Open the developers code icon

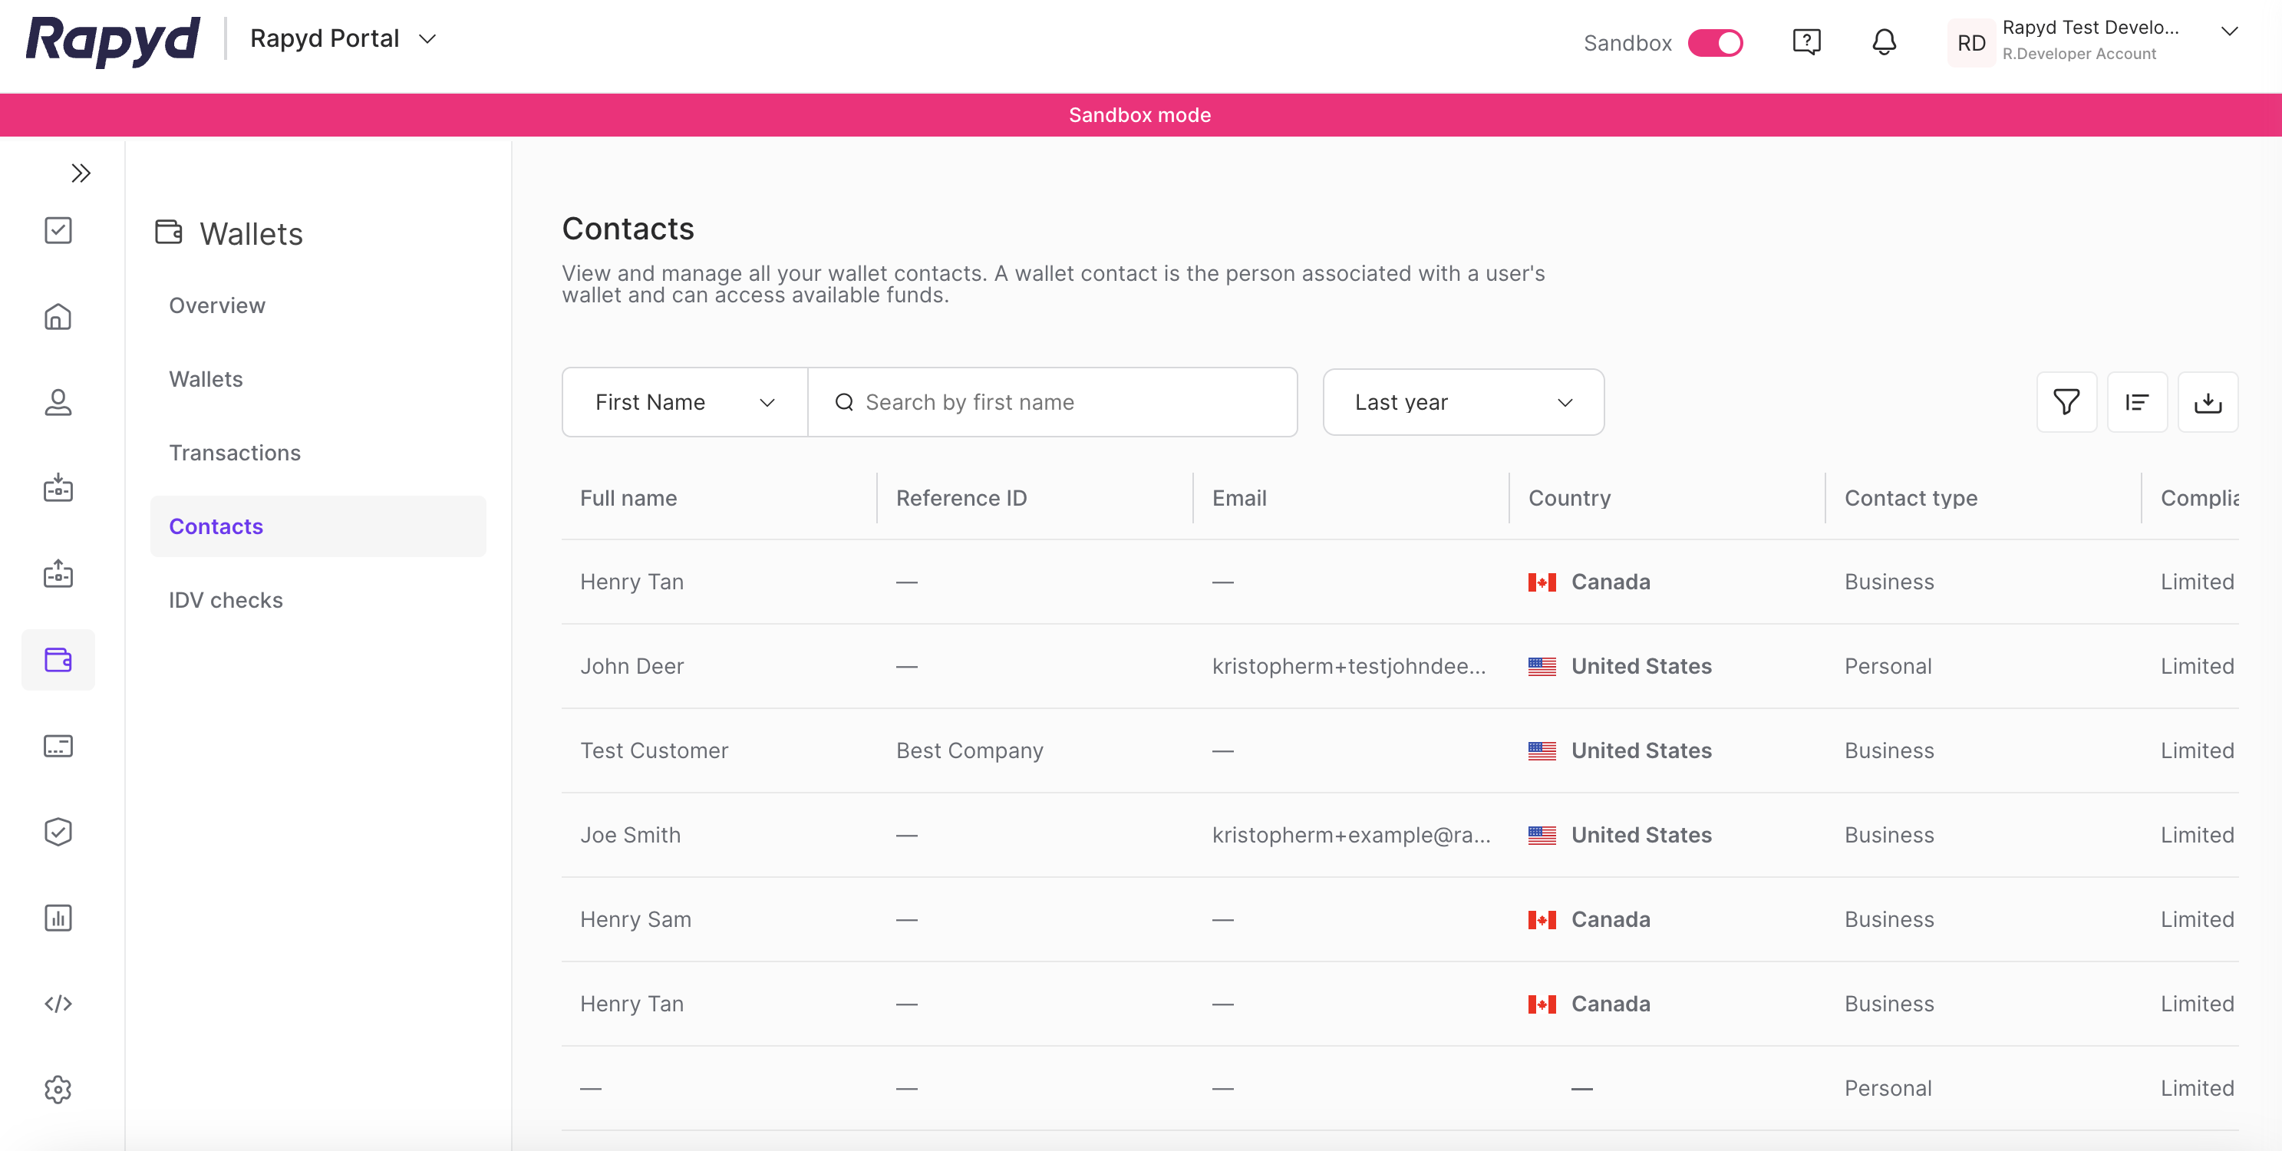[x=58, y=1003]
